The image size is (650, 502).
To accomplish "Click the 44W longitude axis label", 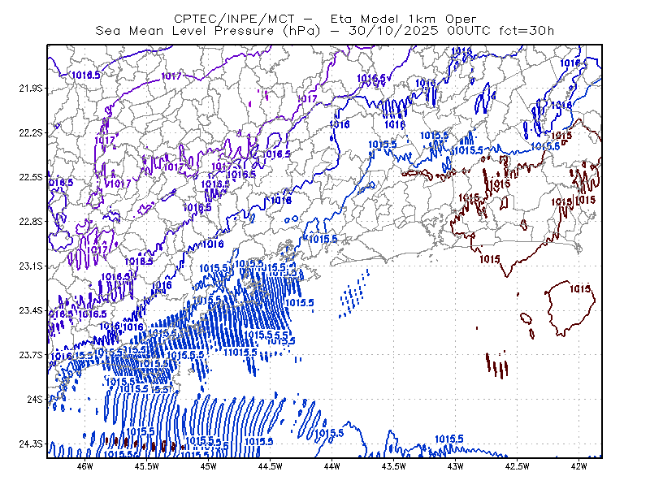I will [331, 466].
